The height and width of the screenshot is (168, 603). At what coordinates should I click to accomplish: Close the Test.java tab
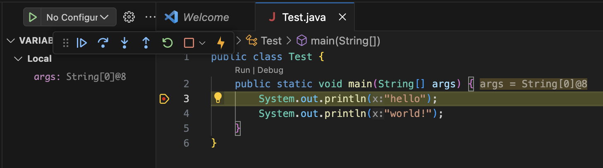[x=342, y=17]
